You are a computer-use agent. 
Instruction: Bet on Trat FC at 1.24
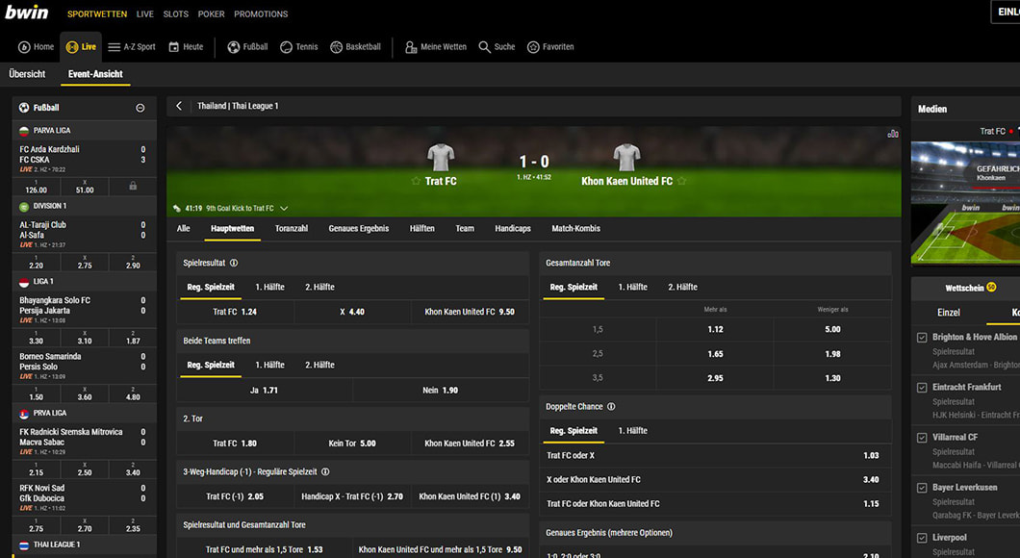point(235,312)
